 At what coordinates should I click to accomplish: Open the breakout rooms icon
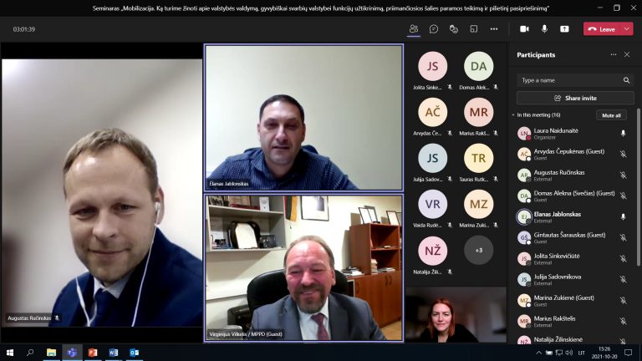[x=474, y=29]
